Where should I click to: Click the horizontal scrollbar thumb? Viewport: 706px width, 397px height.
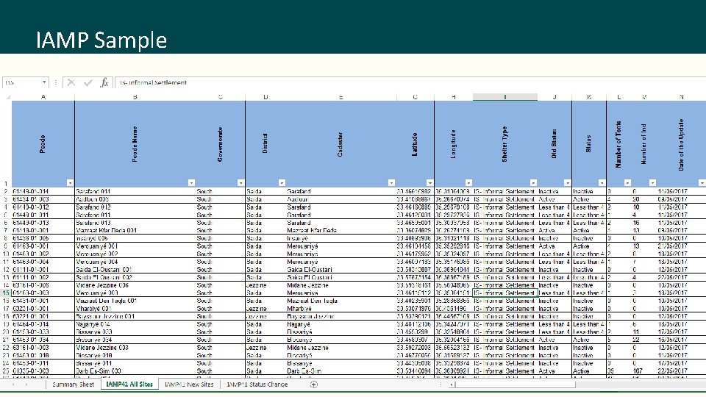(516, 385)
